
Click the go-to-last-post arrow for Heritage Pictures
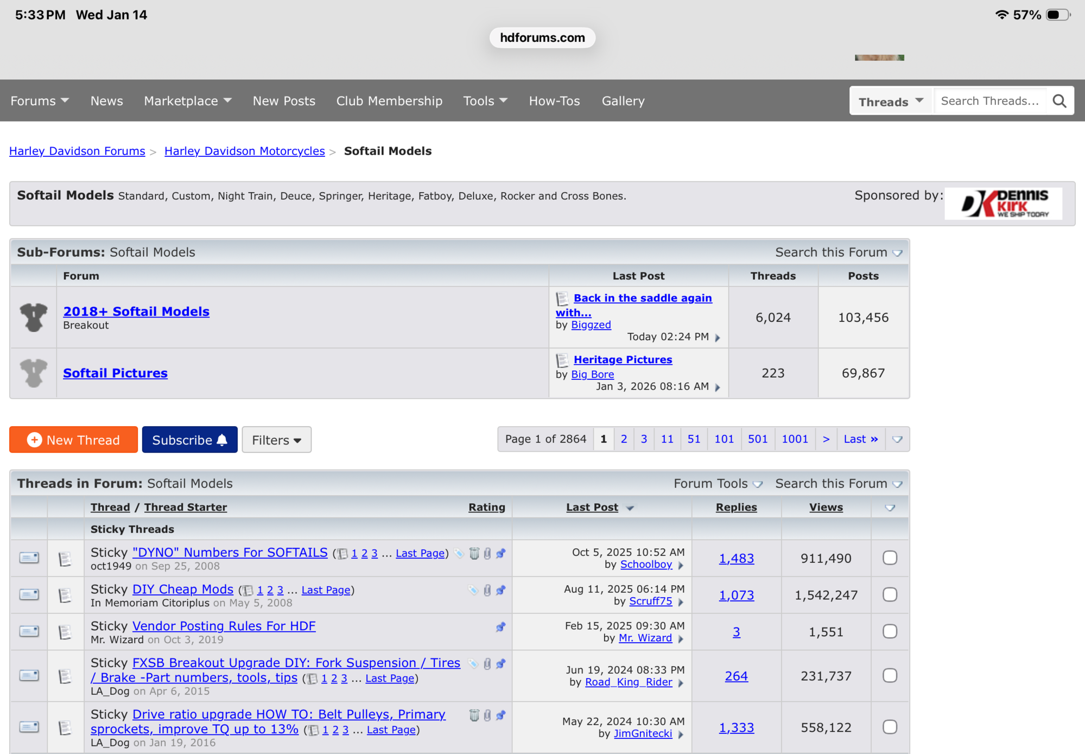tap(718, 388)
